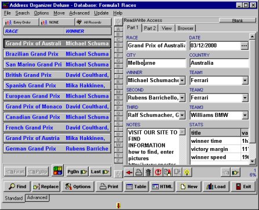259x210 pixels.
Task: Click the red circular undo icon
Action: coord(158,172)
